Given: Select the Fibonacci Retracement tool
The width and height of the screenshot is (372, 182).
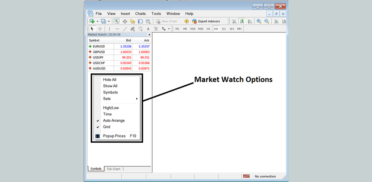Looking at the screenshot, I should click(140, 29).
